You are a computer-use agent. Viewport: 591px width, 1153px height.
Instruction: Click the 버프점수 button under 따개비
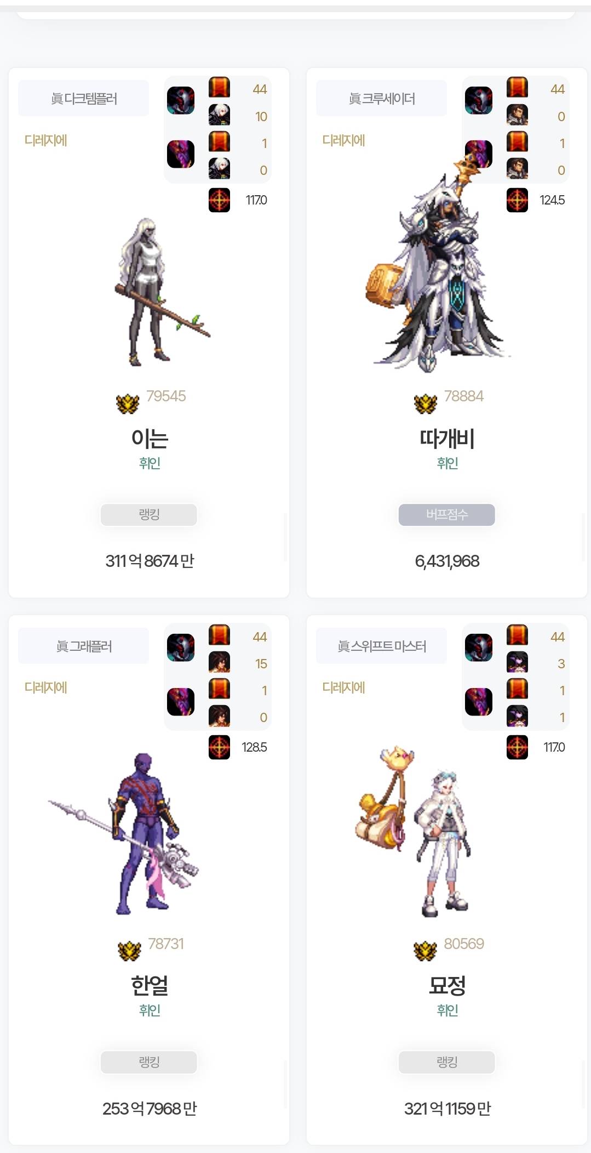447,514
